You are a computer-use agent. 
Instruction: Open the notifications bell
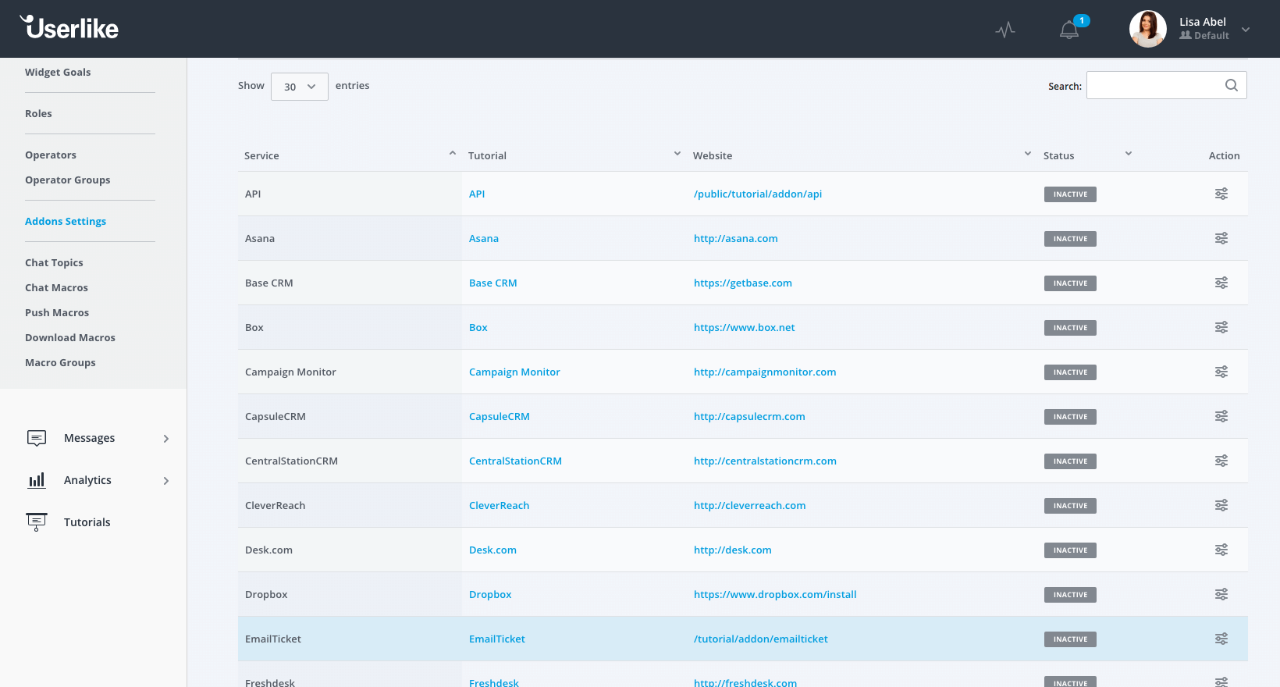[1069, 30]
